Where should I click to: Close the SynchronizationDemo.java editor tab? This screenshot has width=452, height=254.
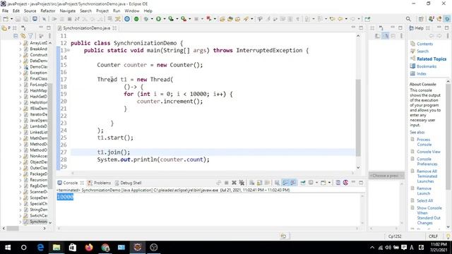point(114,28)
